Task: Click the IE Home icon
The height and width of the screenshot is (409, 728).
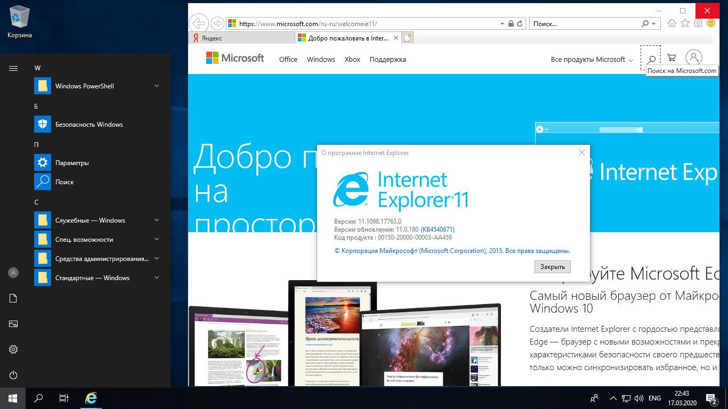Action: 673,23
